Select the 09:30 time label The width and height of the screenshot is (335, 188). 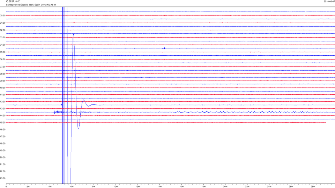pos(3,81)
